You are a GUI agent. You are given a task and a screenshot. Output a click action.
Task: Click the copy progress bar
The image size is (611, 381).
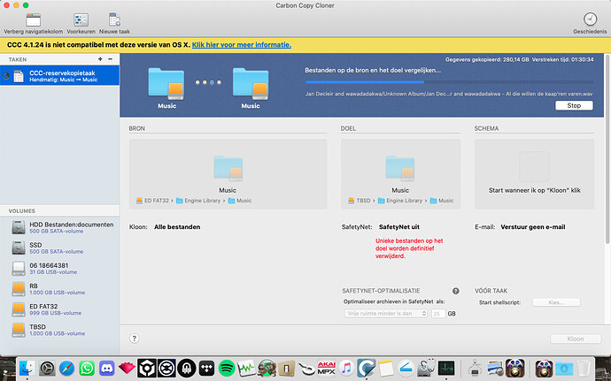click(449, 82)
